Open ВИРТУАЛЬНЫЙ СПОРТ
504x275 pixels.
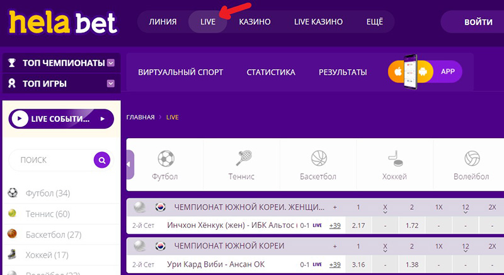[x=181, y=72]
